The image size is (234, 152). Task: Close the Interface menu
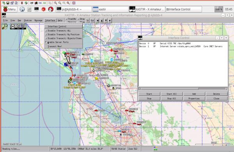[50, 20]
